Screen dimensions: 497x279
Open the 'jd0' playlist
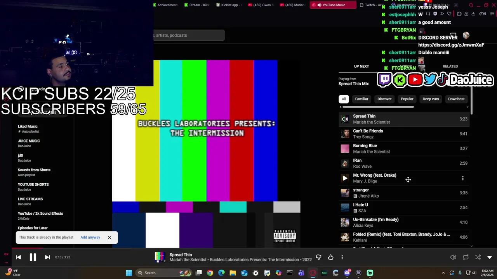24,158
